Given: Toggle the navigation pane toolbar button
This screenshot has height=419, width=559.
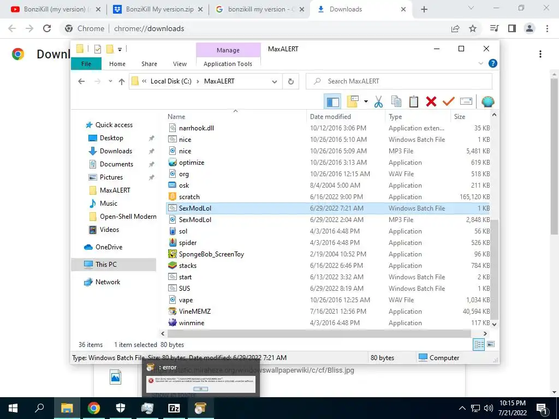Looking at the screenshot, I should pyautogui.click(x=332, y=101).
